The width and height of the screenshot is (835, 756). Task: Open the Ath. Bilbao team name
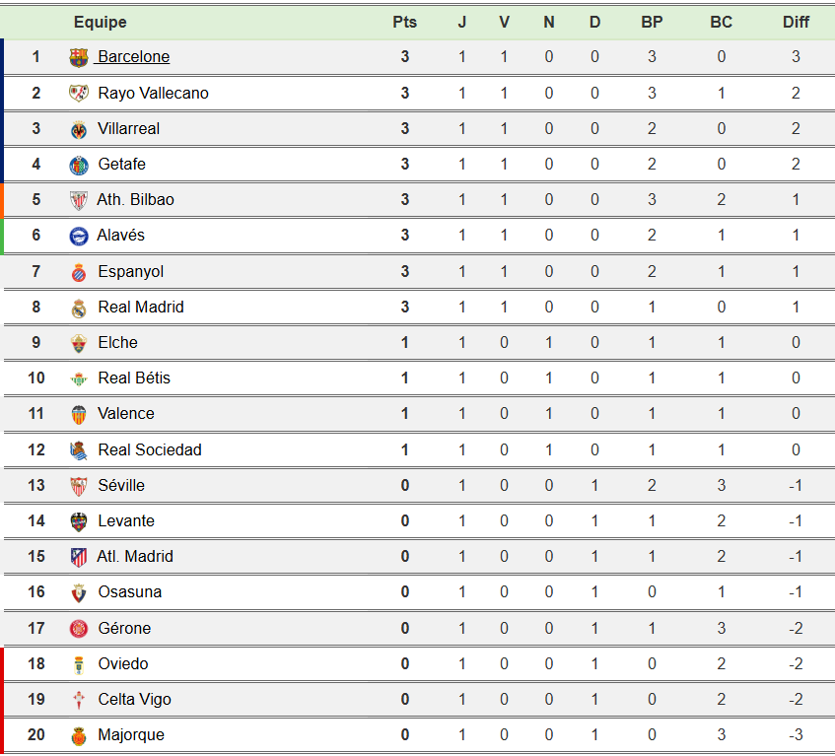[135, 200]
